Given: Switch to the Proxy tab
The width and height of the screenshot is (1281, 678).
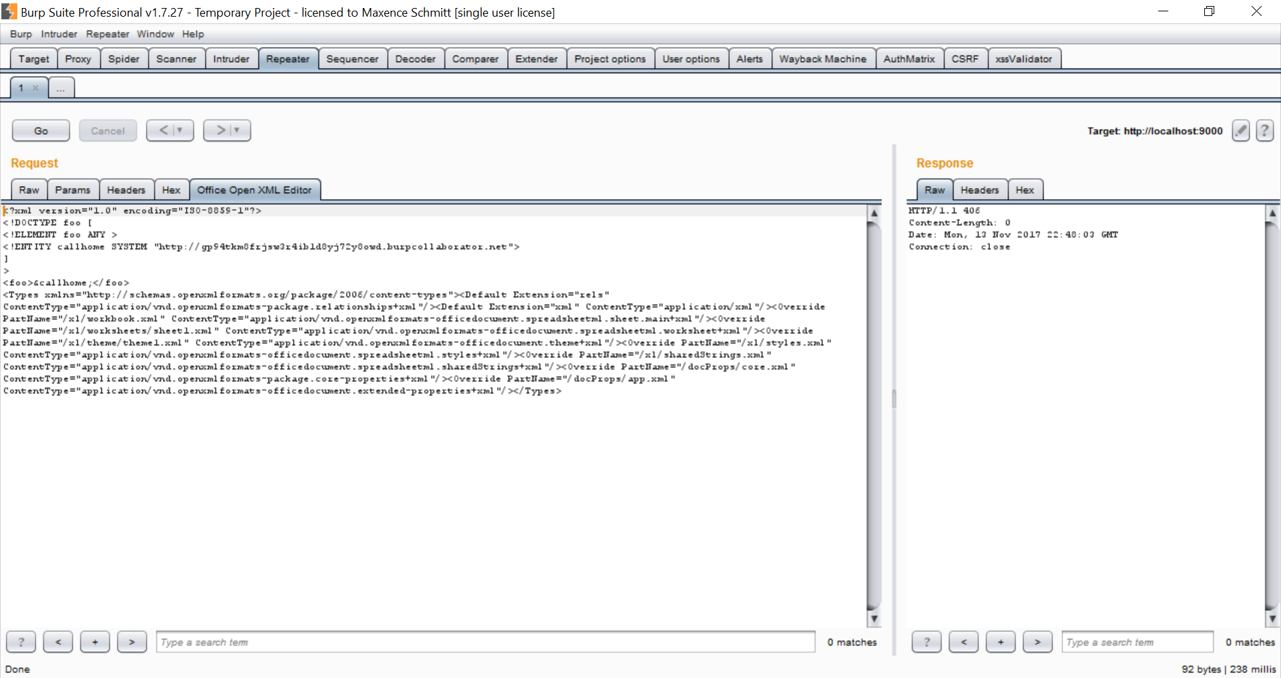Looking at the screenshot, I should pyautogui.click(x=78, y=59).
